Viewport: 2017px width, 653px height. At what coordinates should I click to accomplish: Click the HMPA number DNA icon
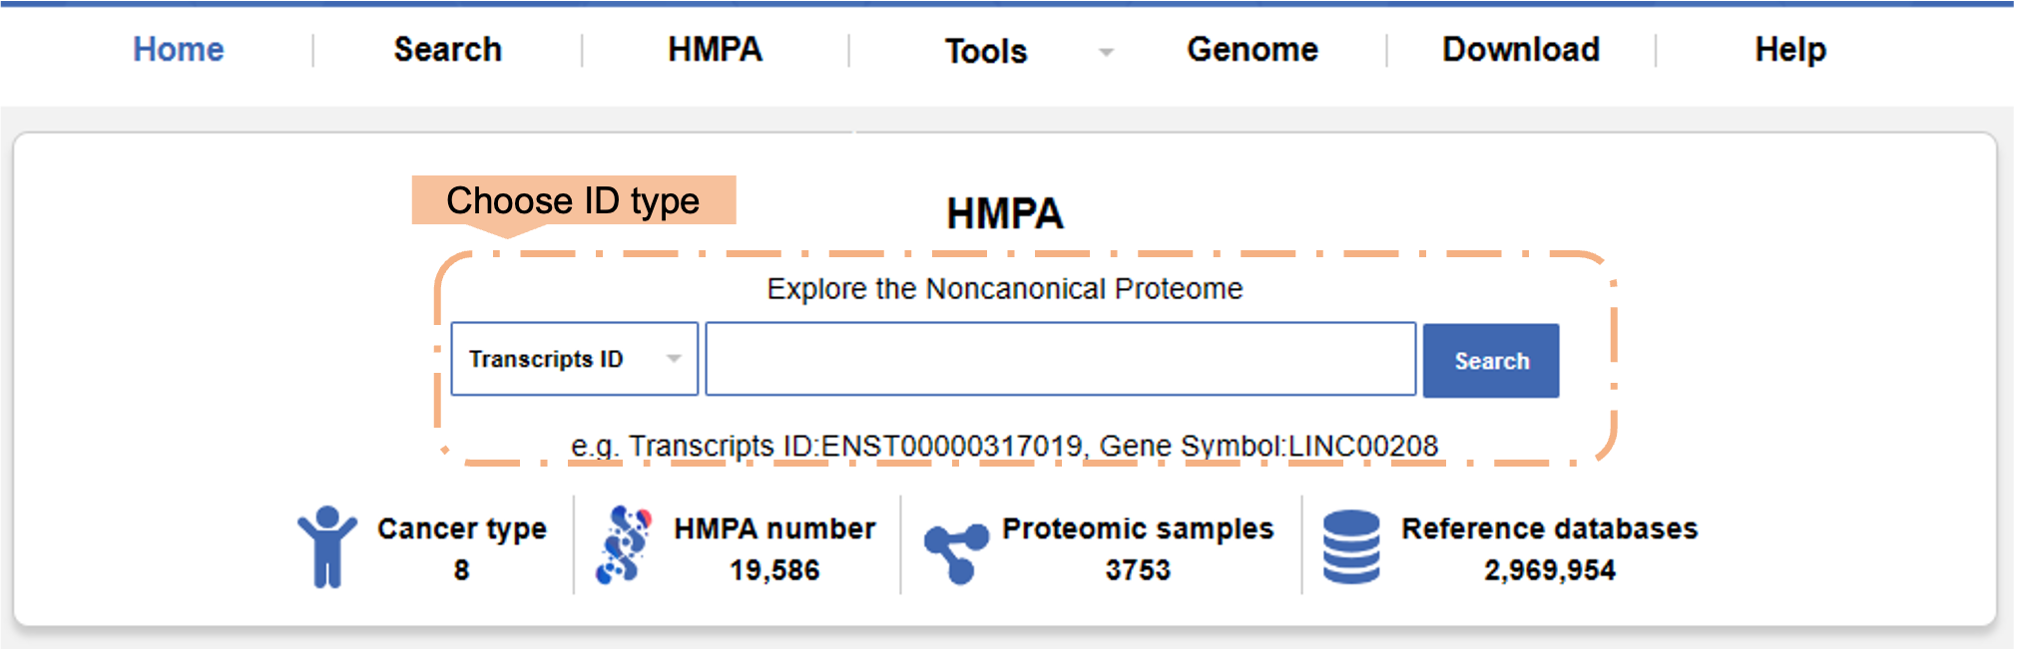pyautogui.click(x=624, y=545)
